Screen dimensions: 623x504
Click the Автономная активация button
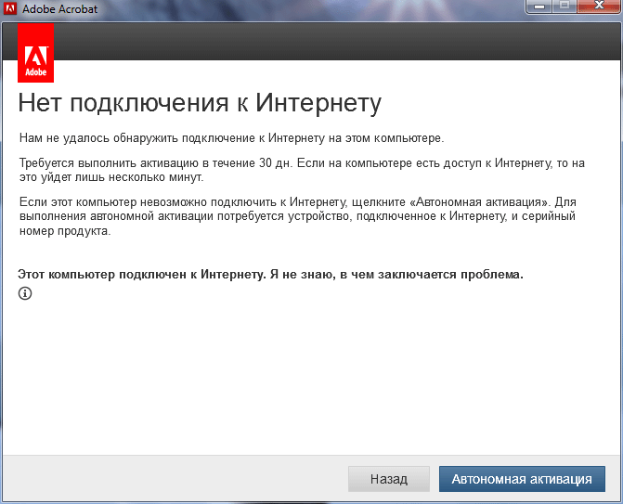522,479
